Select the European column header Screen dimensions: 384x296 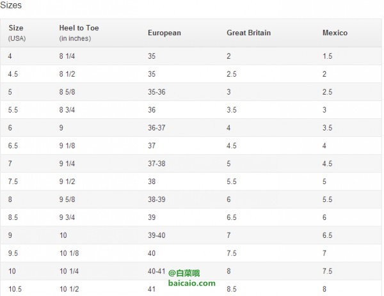pyautogui.click(x=164, y=33)
